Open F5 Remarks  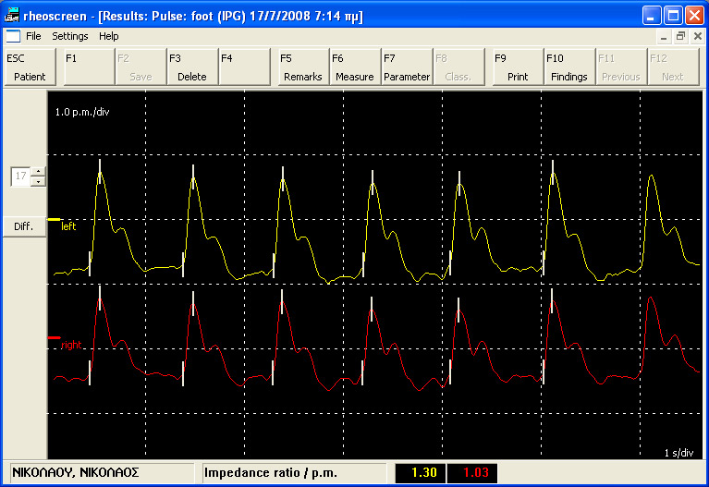[303, 67]
